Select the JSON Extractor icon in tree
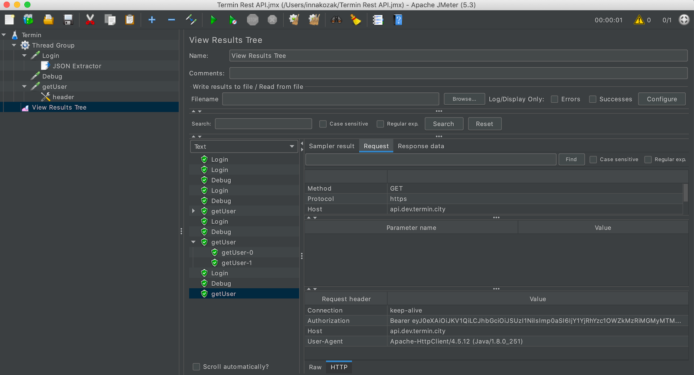 click(x=45, y=66)
